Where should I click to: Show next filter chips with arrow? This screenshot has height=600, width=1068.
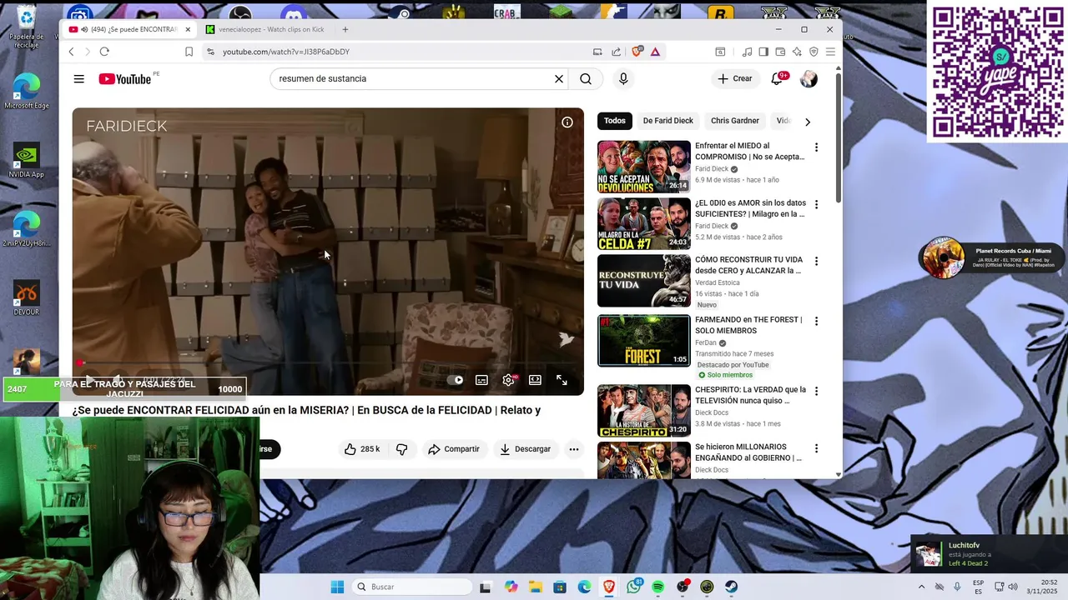point(807,122)
